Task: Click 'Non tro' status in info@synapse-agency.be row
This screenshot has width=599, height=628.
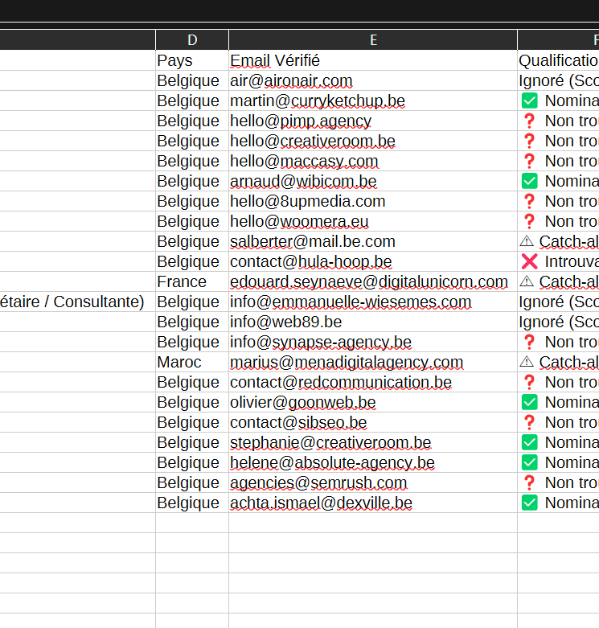Action: (x=559, y=342)
